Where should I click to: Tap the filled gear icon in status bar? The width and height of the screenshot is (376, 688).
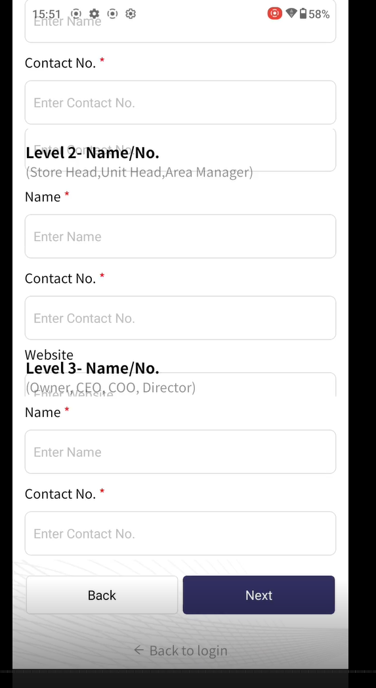click(94, 14)
